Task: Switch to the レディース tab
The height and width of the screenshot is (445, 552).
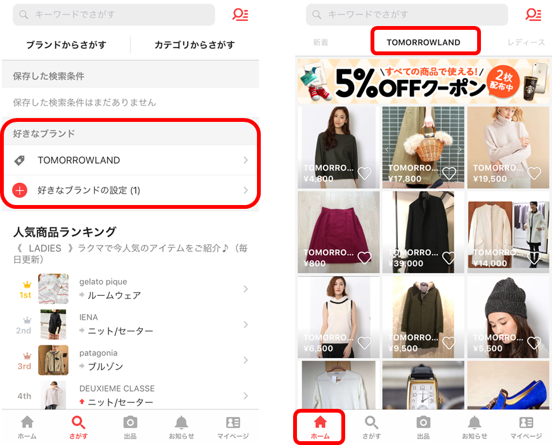Action: 526,43
